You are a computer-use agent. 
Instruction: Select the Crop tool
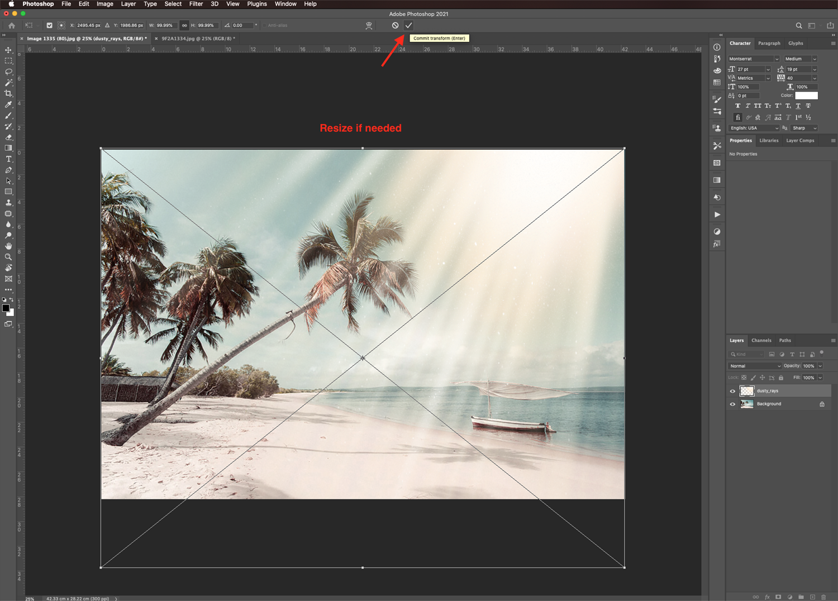point(8,93)
